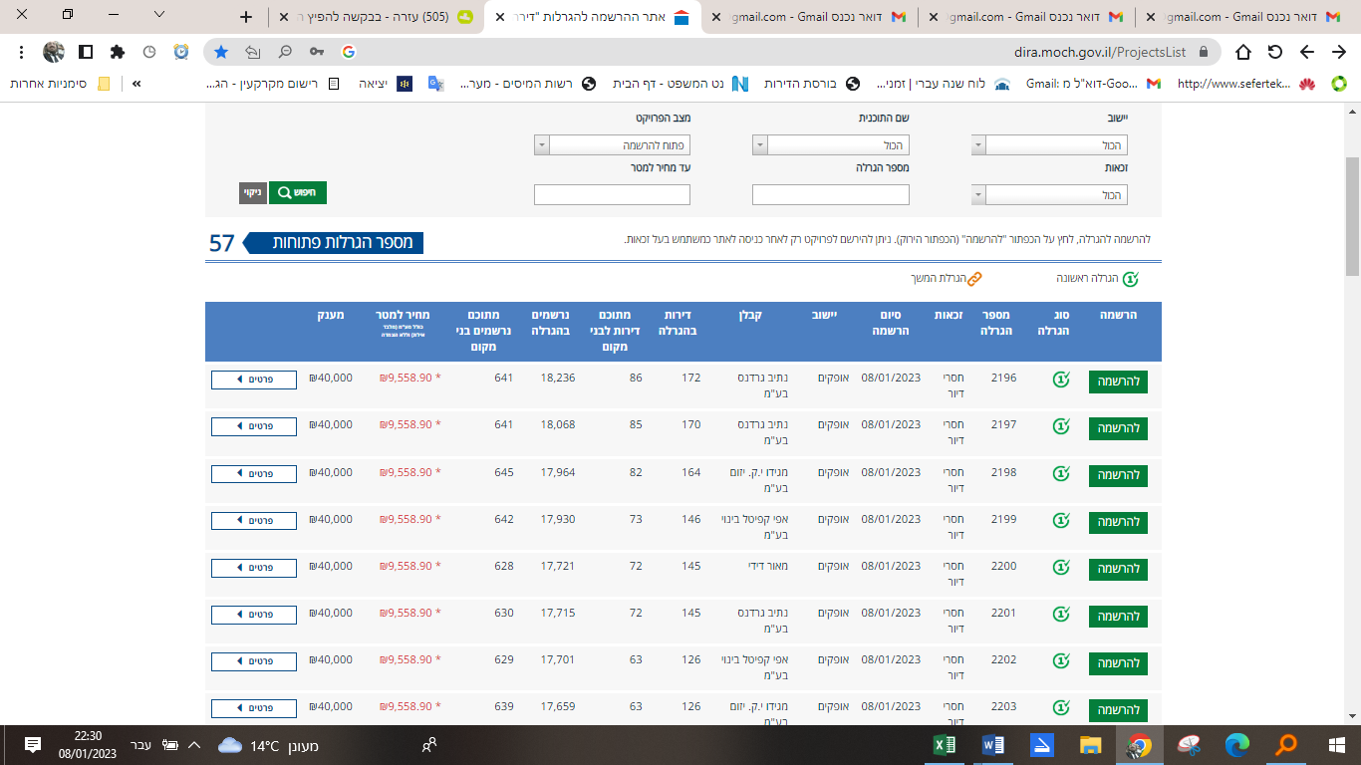Expand the שם התוכנית dropdown
Viewport: 1361px width, 765px height.
830,146
